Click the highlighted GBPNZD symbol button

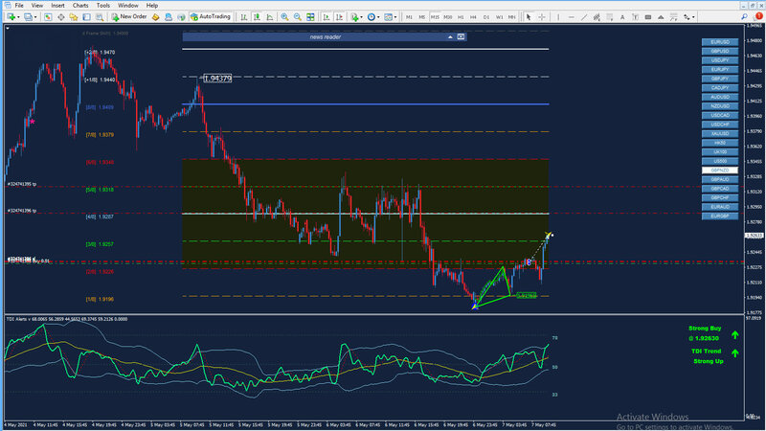click(720, 170)
